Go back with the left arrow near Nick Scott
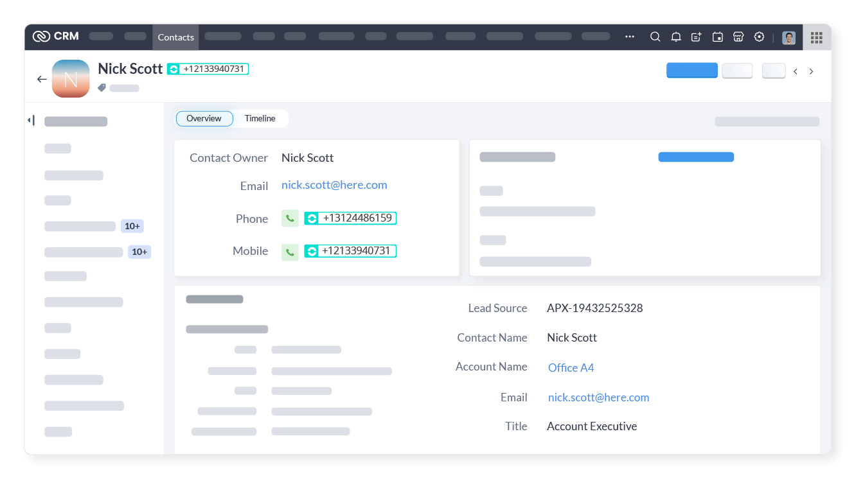The image size is (856, 479). [x=42, y=78]
